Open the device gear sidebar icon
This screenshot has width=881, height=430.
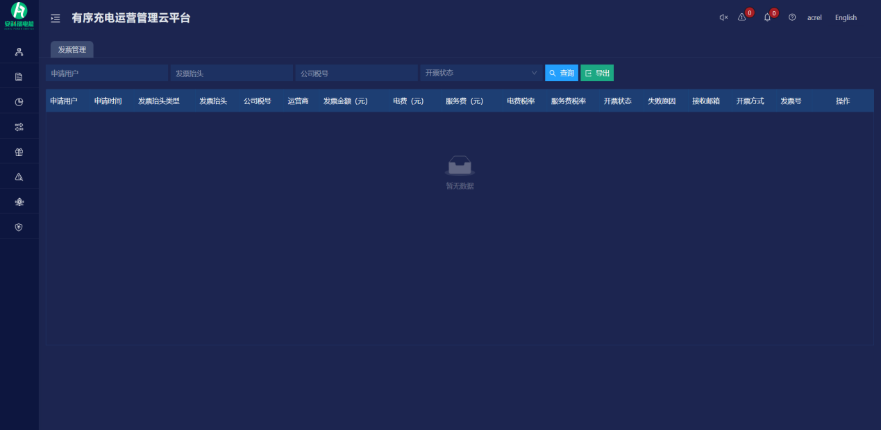(19, 202)
